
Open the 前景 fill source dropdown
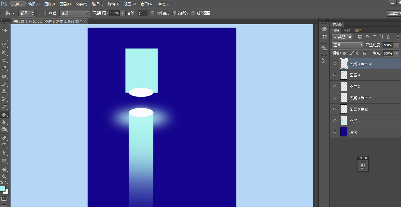click(x=26, y=13)
